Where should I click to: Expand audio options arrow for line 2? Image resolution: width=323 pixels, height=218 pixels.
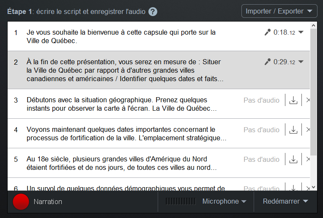coord(301,62)
